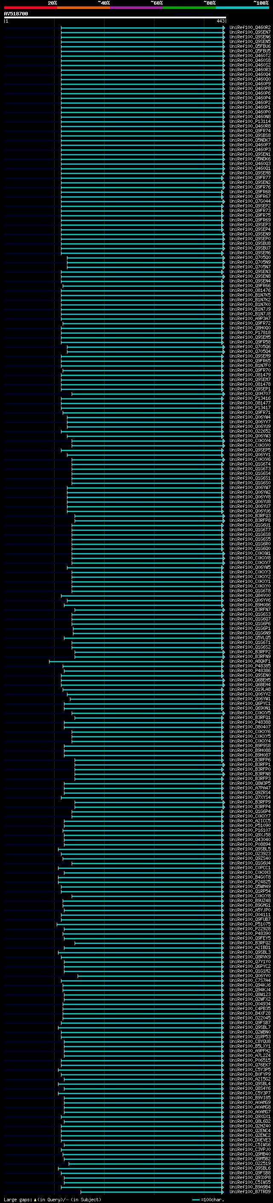
Task: Select the label UniRef100_Q8L6D2
Action: (250, 1121)
